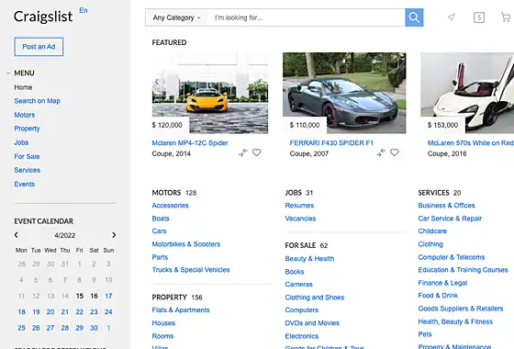Open McLaren 570s White on Red listing
The width and height of the screenshot is (514, 349).
point(470,143)
